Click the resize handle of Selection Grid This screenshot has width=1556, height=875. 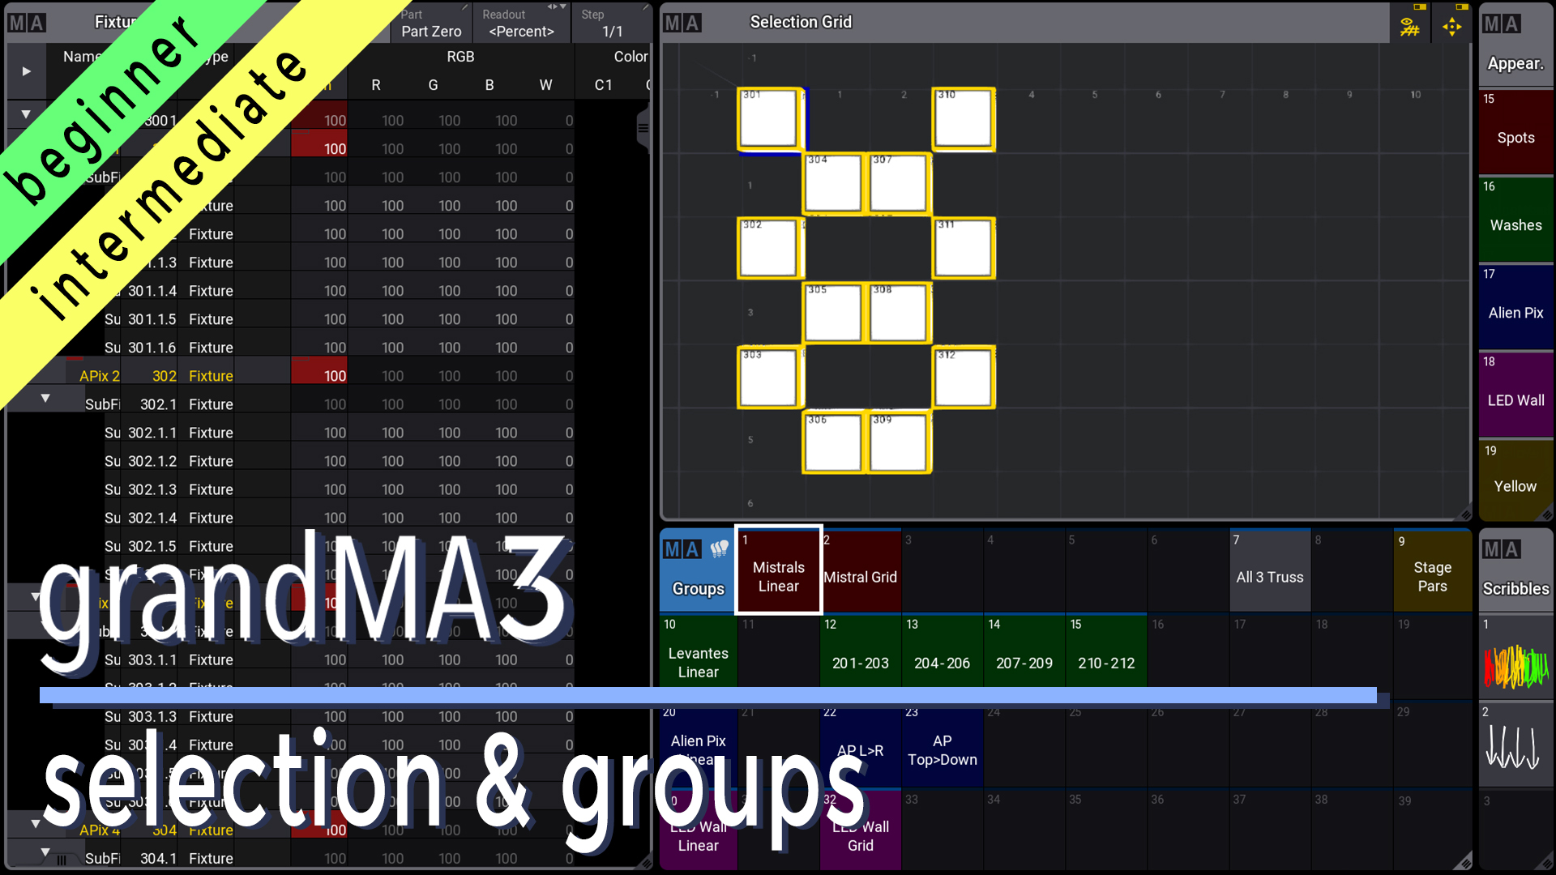pyautogui.click(x=1464, y=514)
